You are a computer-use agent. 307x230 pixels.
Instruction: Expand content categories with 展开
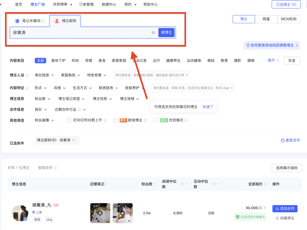click(x=273, y=60)
